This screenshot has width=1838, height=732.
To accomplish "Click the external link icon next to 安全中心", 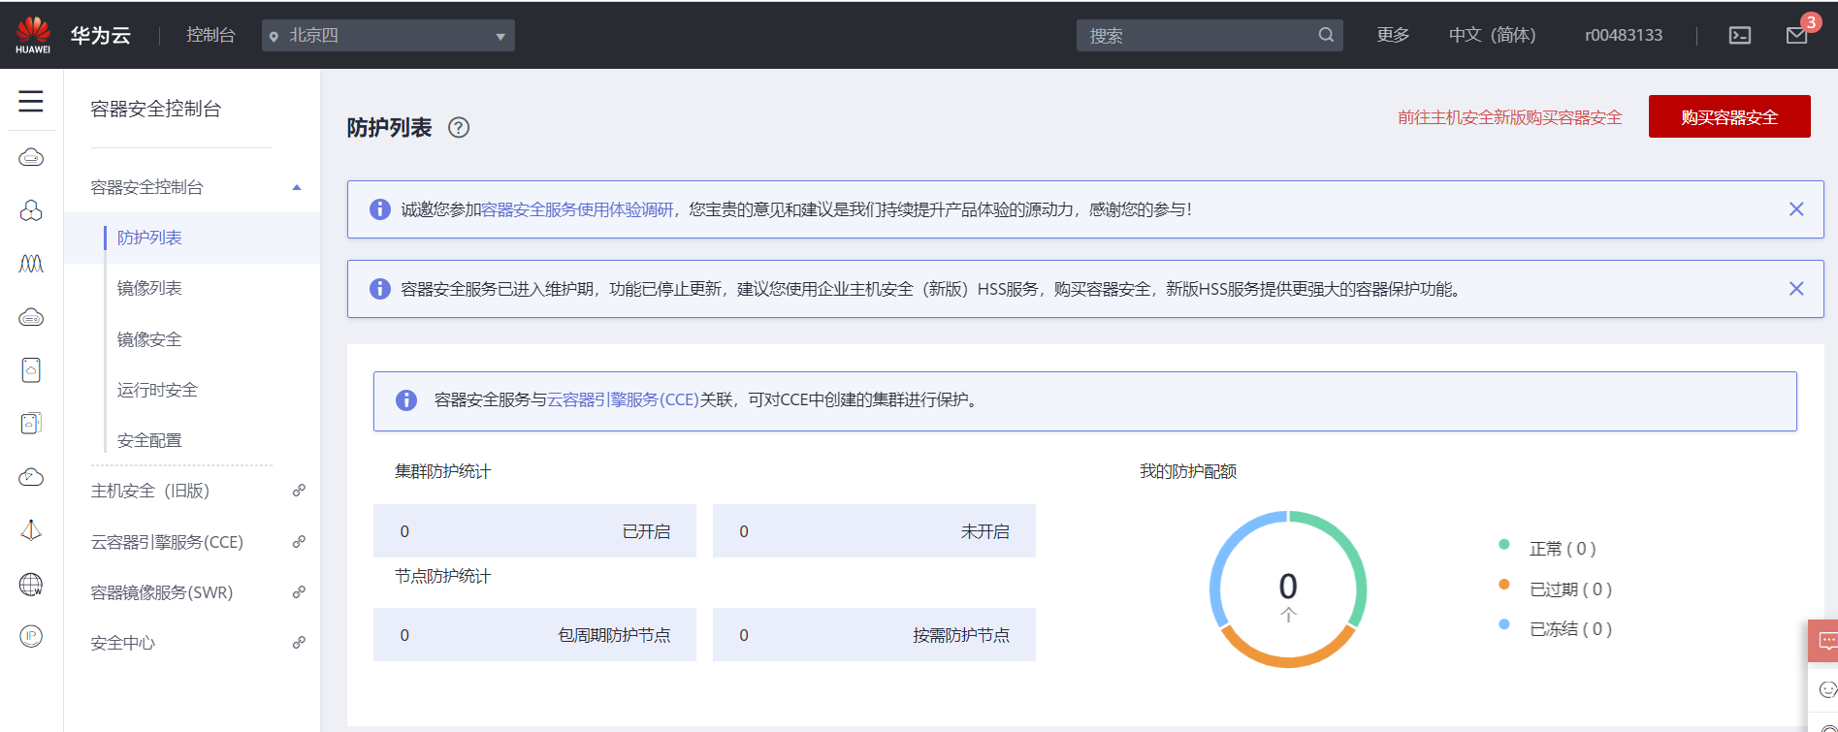I will (299, 643).
